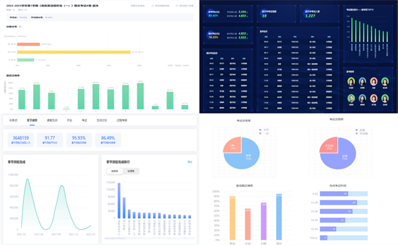Viewport: 398px width, 245px height.
Task: Click the orange 80-89 score distribution bar
Action: point(29,44)
